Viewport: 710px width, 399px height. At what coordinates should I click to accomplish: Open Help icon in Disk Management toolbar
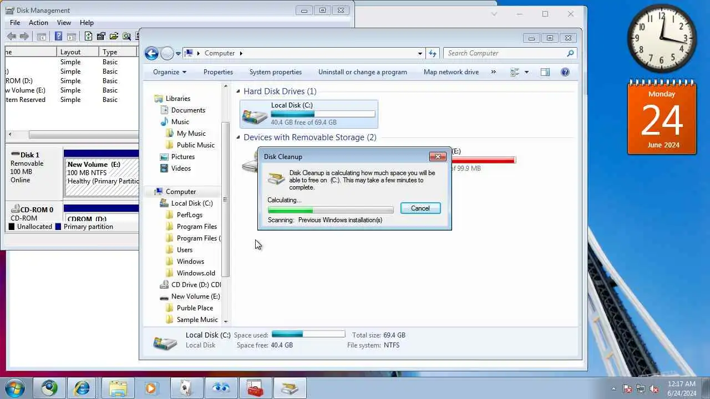point(58,37)
